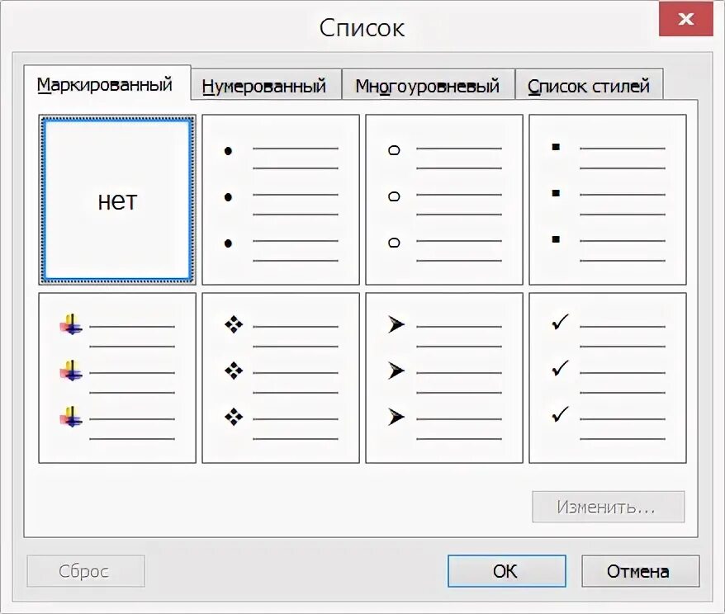The width and height of the screenshot is (725, 614).
Task: Choose the arrowhead bullet list style
Action: [x=444, y=378]
